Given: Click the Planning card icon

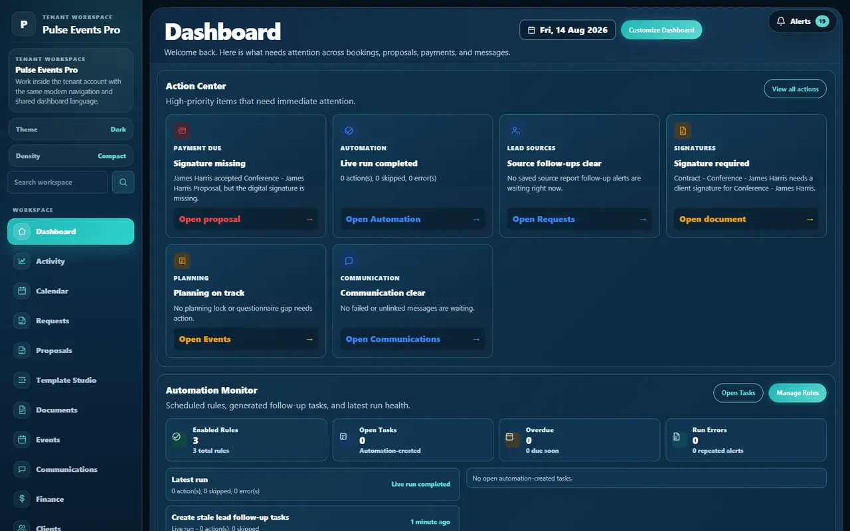Looking at the screenshot, I should click(x=182, y=261).
